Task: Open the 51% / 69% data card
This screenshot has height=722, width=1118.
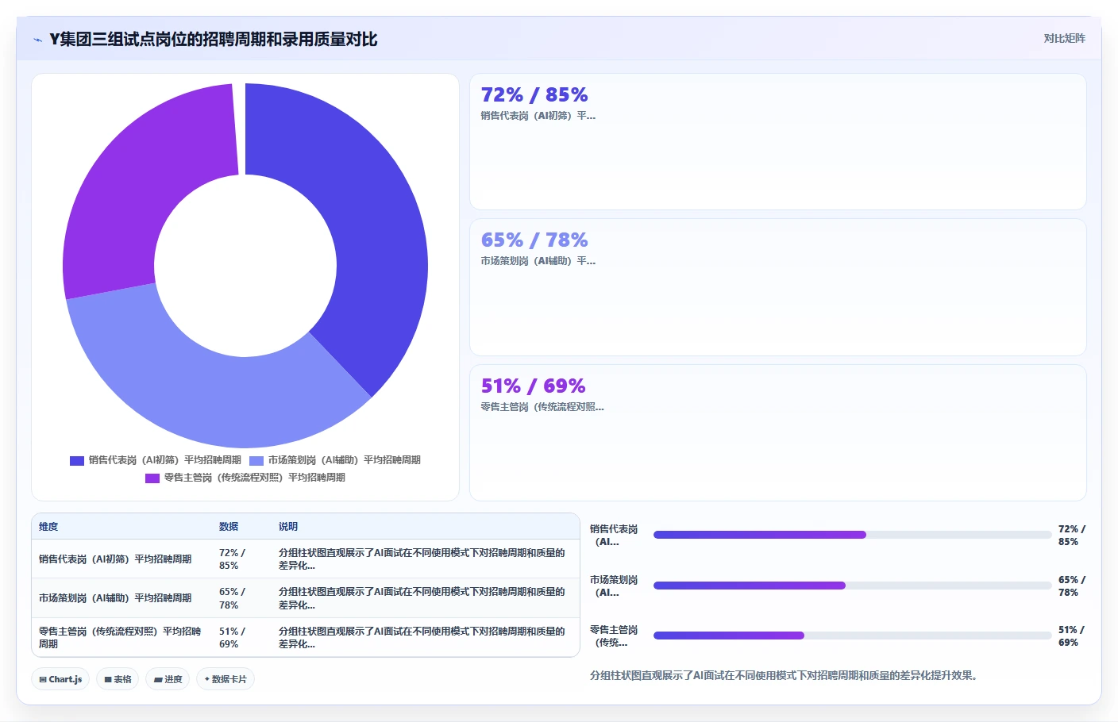Action: pyautogui.click(x=778, y=432)
